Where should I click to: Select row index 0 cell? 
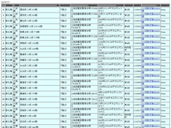click(3, 9)
